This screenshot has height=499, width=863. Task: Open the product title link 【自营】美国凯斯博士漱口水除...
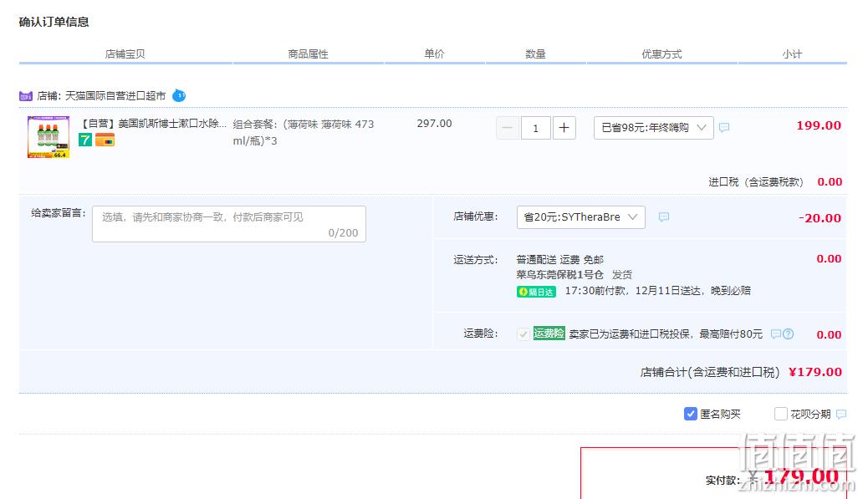click(154, 124)
